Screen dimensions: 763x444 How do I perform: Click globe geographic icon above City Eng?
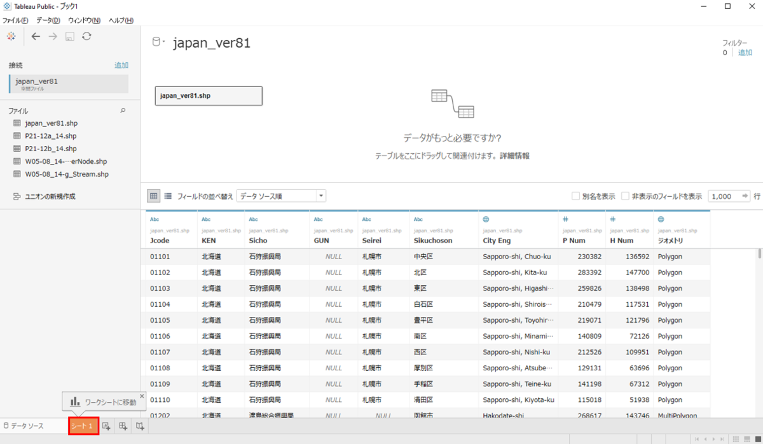point(486,219)
